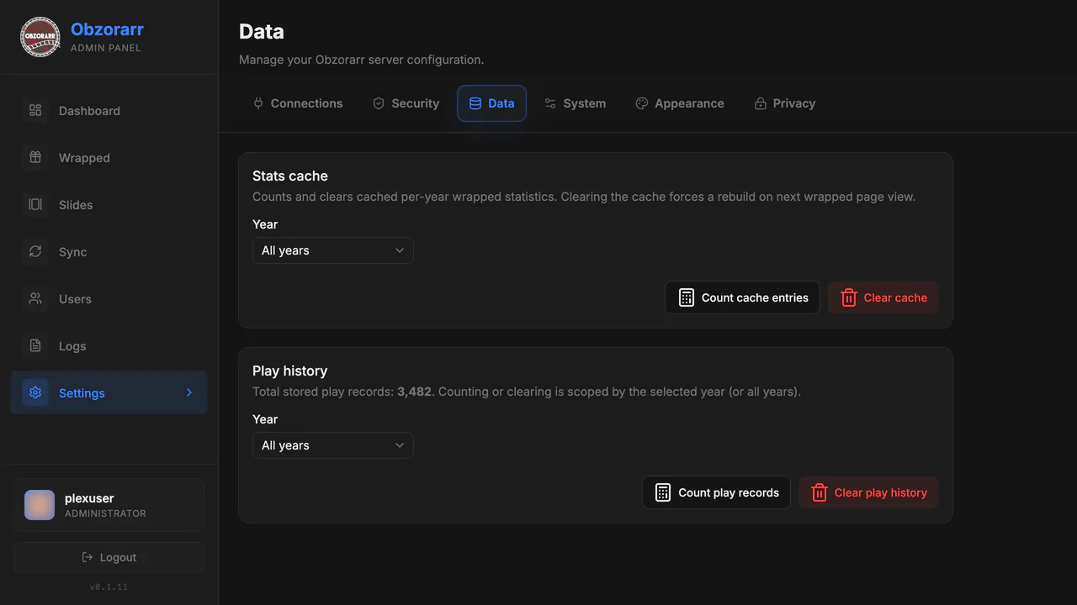Click the Play history heading
Image resolution: width=1077 pixels, height=605 pixels.
coord(290,371)
